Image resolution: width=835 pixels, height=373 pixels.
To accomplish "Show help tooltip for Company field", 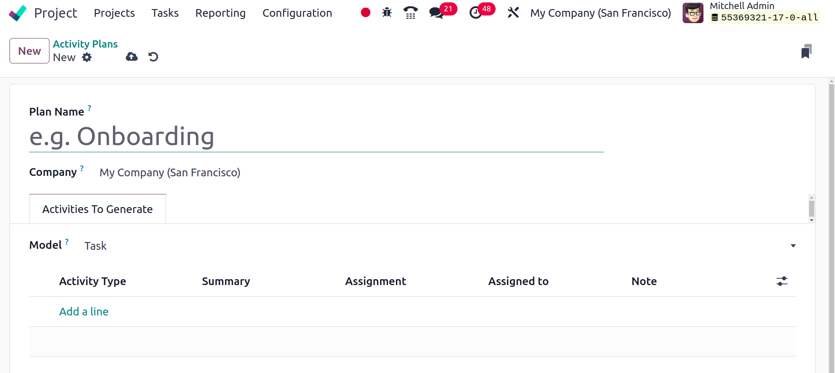I will pos(82,168).
